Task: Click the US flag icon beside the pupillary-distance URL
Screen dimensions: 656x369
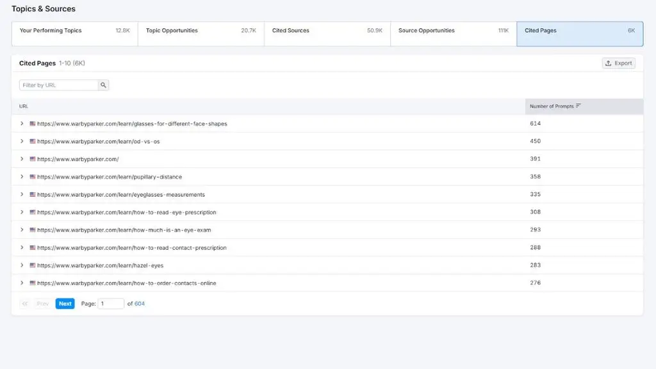Action: point(32,177)
